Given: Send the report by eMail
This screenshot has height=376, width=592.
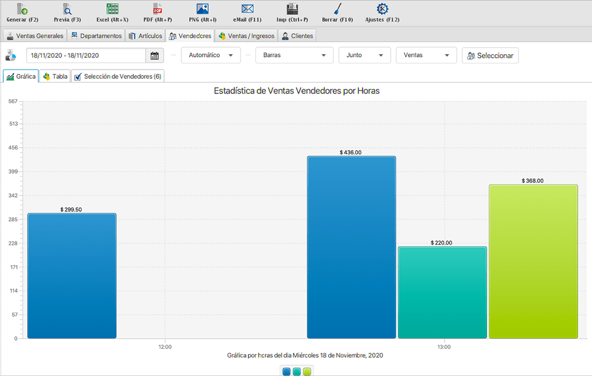Looking at the screenshot, I should point(247,9).
